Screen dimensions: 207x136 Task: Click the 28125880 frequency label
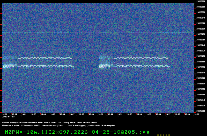click(201, 7)
